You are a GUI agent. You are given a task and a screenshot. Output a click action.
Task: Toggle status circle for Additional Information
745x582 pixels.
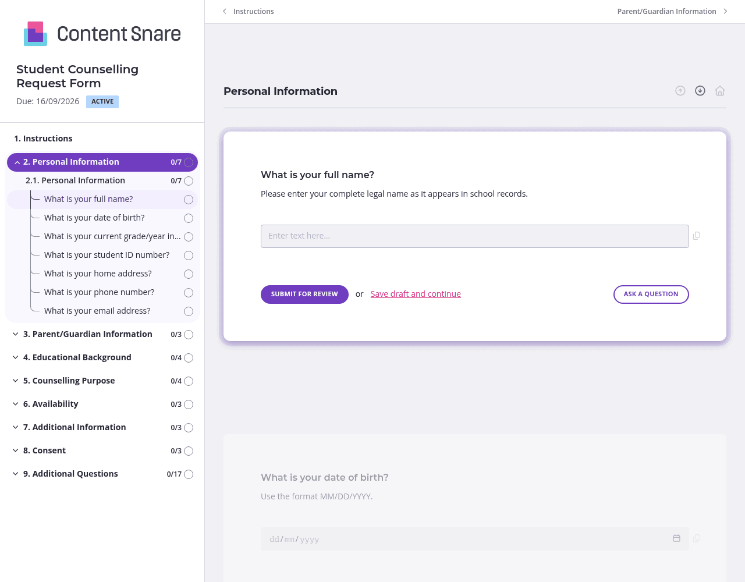click(189, 428)
